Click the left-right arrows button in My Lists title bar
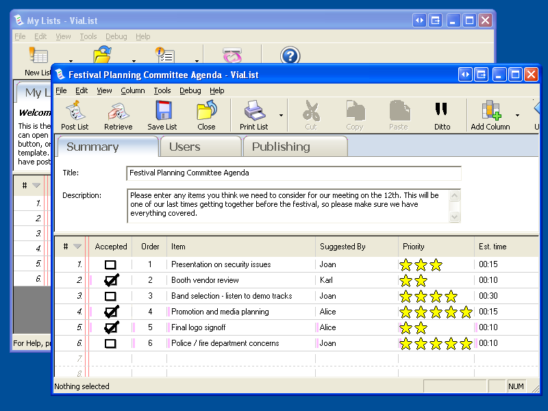Screen dimensions: 548x411 tap(419, 21)
